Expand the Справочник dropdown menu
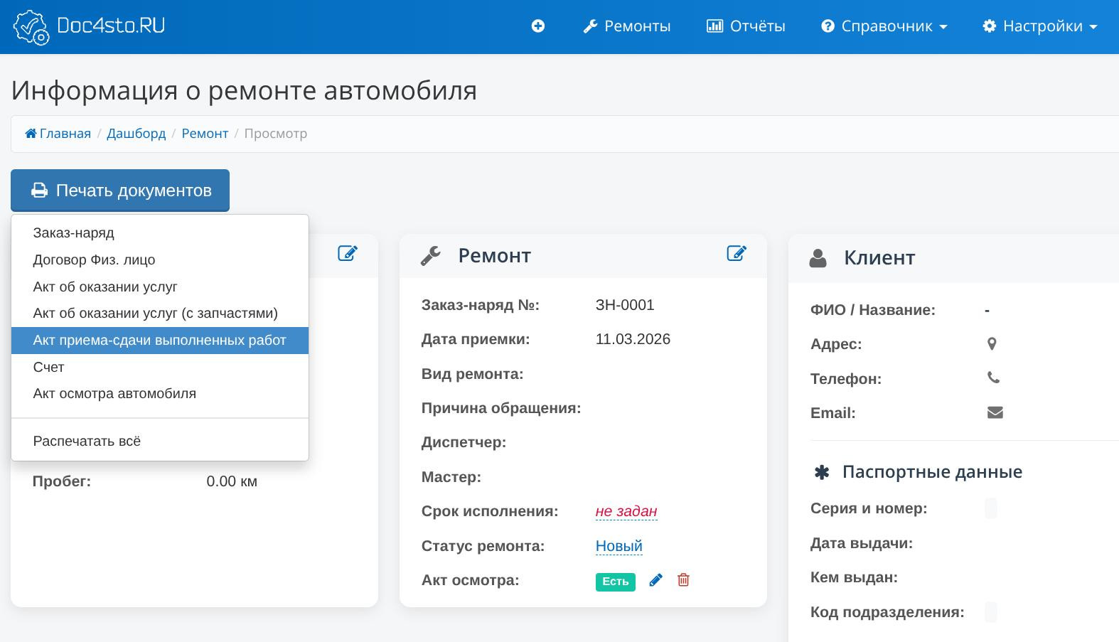 884,26
